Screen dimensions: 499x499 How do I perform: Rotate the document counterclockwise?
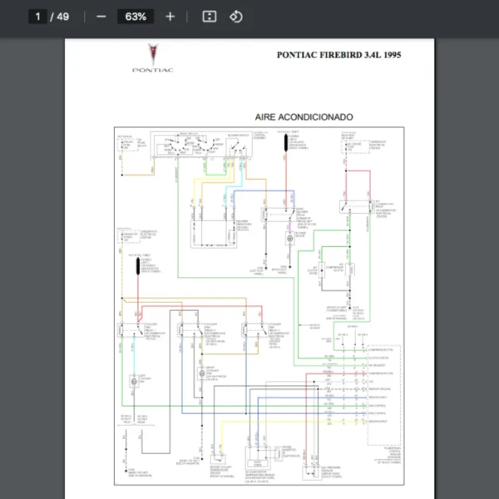(x=235, y=17)
